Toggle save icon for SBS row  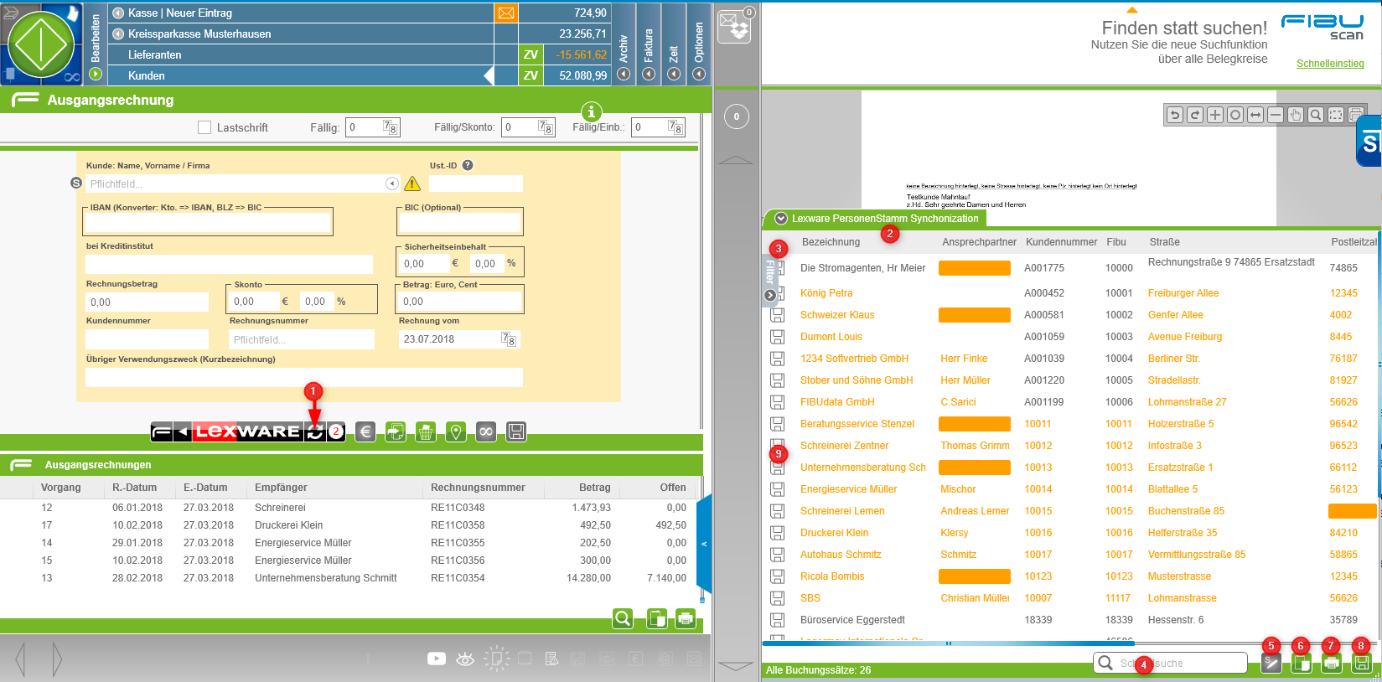[778, 598]
